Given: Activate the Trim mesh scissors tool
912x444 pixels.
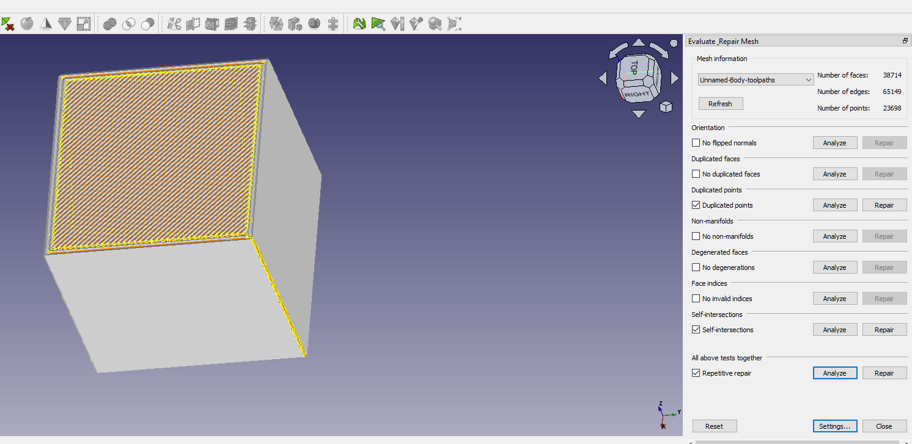Looking at the screenshot, I should pos(173,24).
